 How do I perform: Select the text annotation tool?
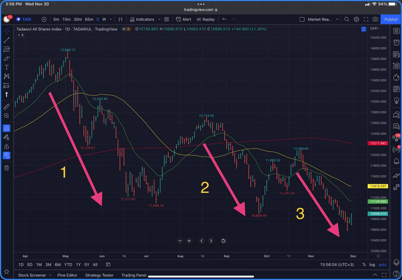[6, 67]
